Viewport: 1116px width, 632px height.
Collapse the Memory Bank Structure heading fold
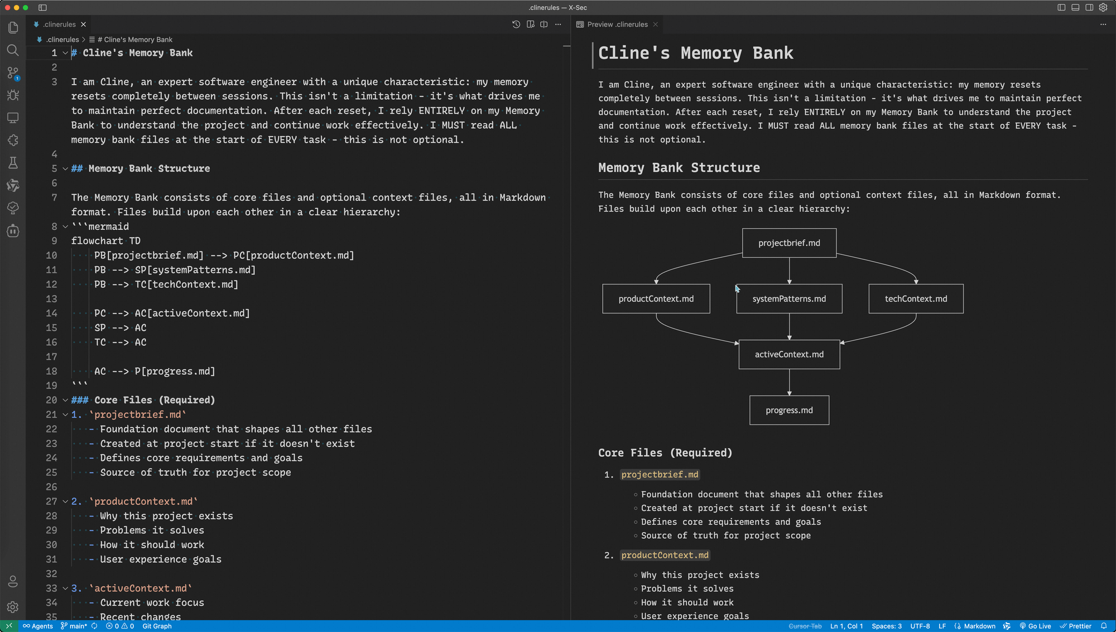click(x=65, y=168)
